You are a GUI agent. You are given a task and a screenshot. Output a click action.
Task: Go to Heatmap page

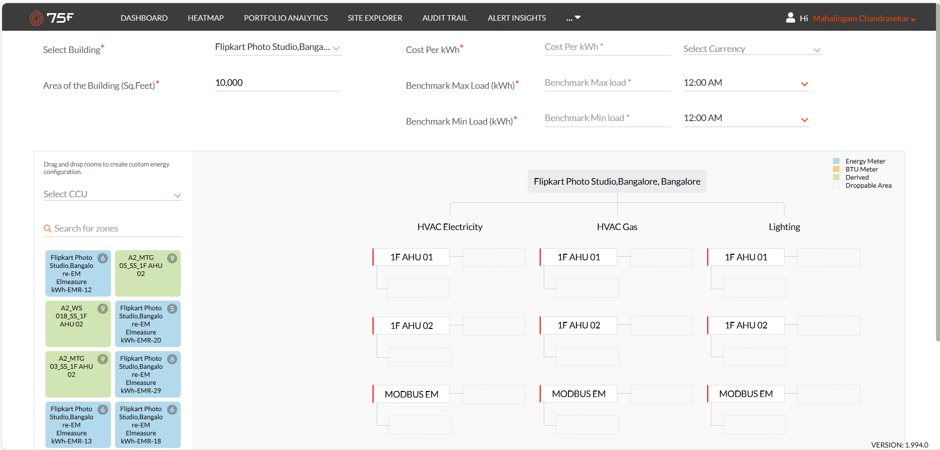(x=205, y=18)
